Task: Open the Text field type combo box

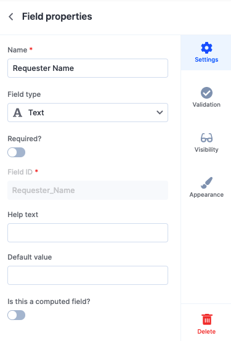Action: 88,112
